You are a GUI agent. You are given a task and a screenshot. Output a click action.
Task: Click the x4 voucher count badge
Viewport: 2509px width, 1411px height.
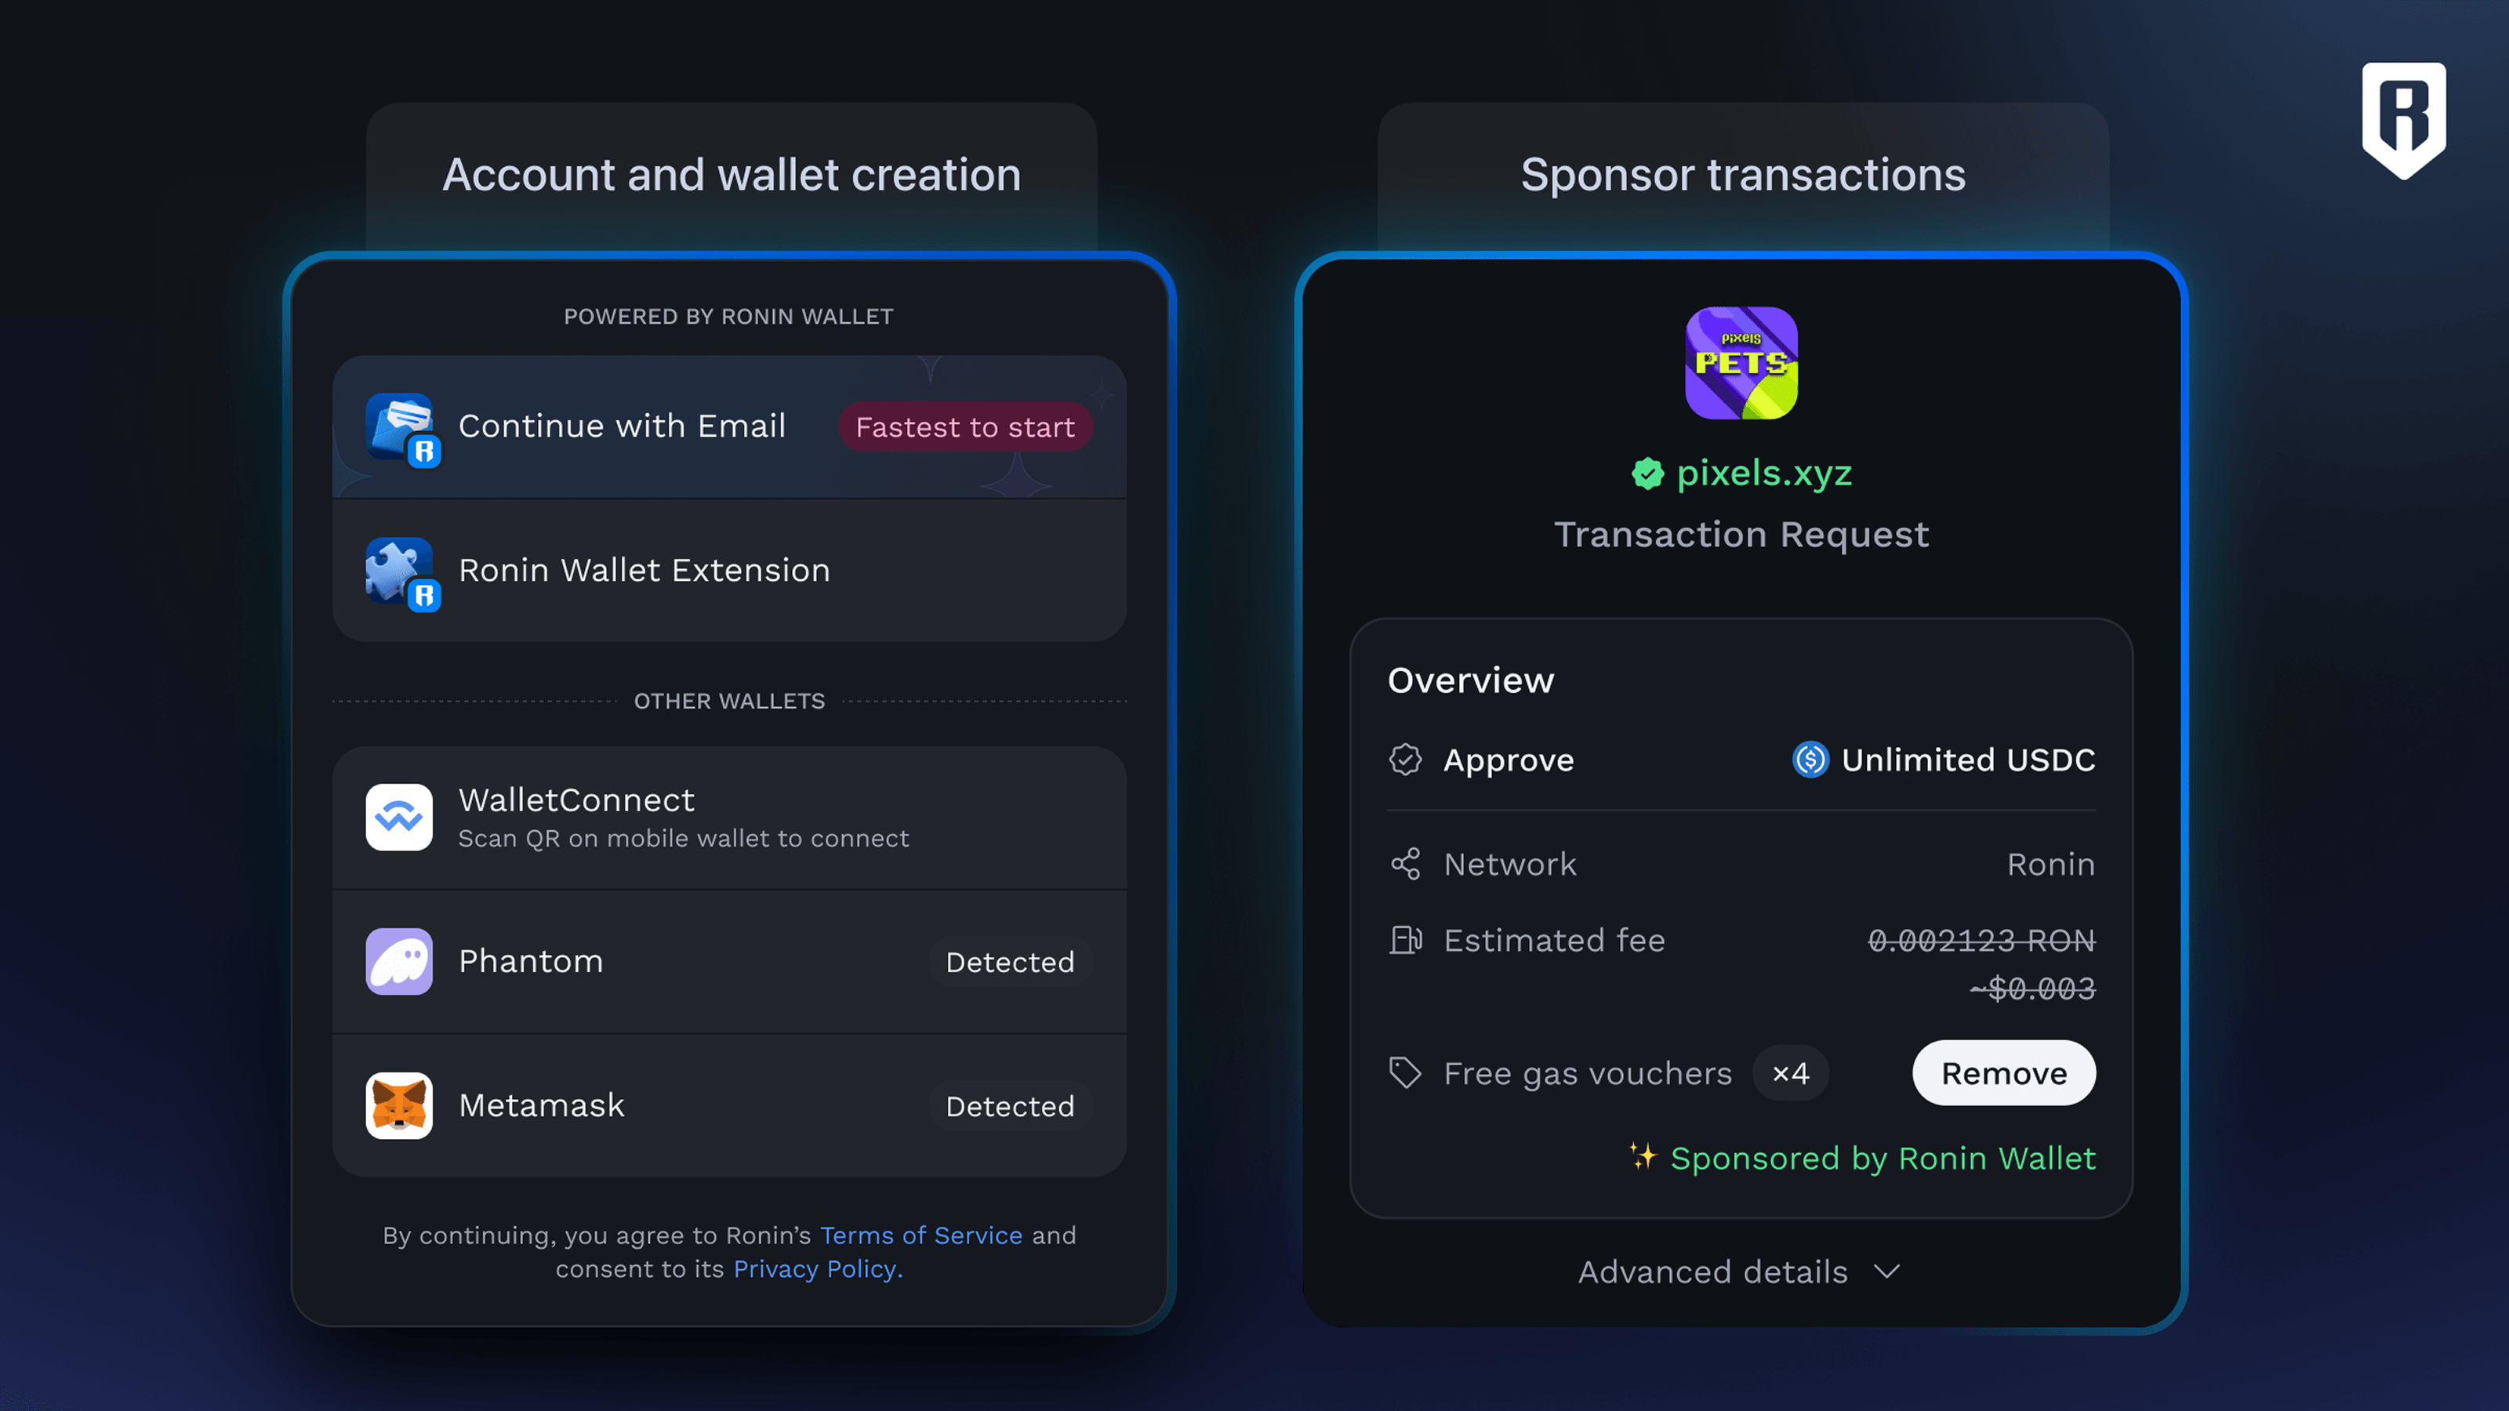(1790, 1073)
